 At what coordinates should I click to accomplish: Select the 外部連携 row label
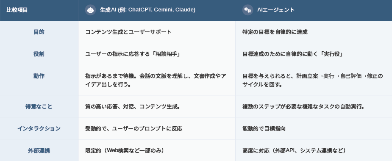39,150
